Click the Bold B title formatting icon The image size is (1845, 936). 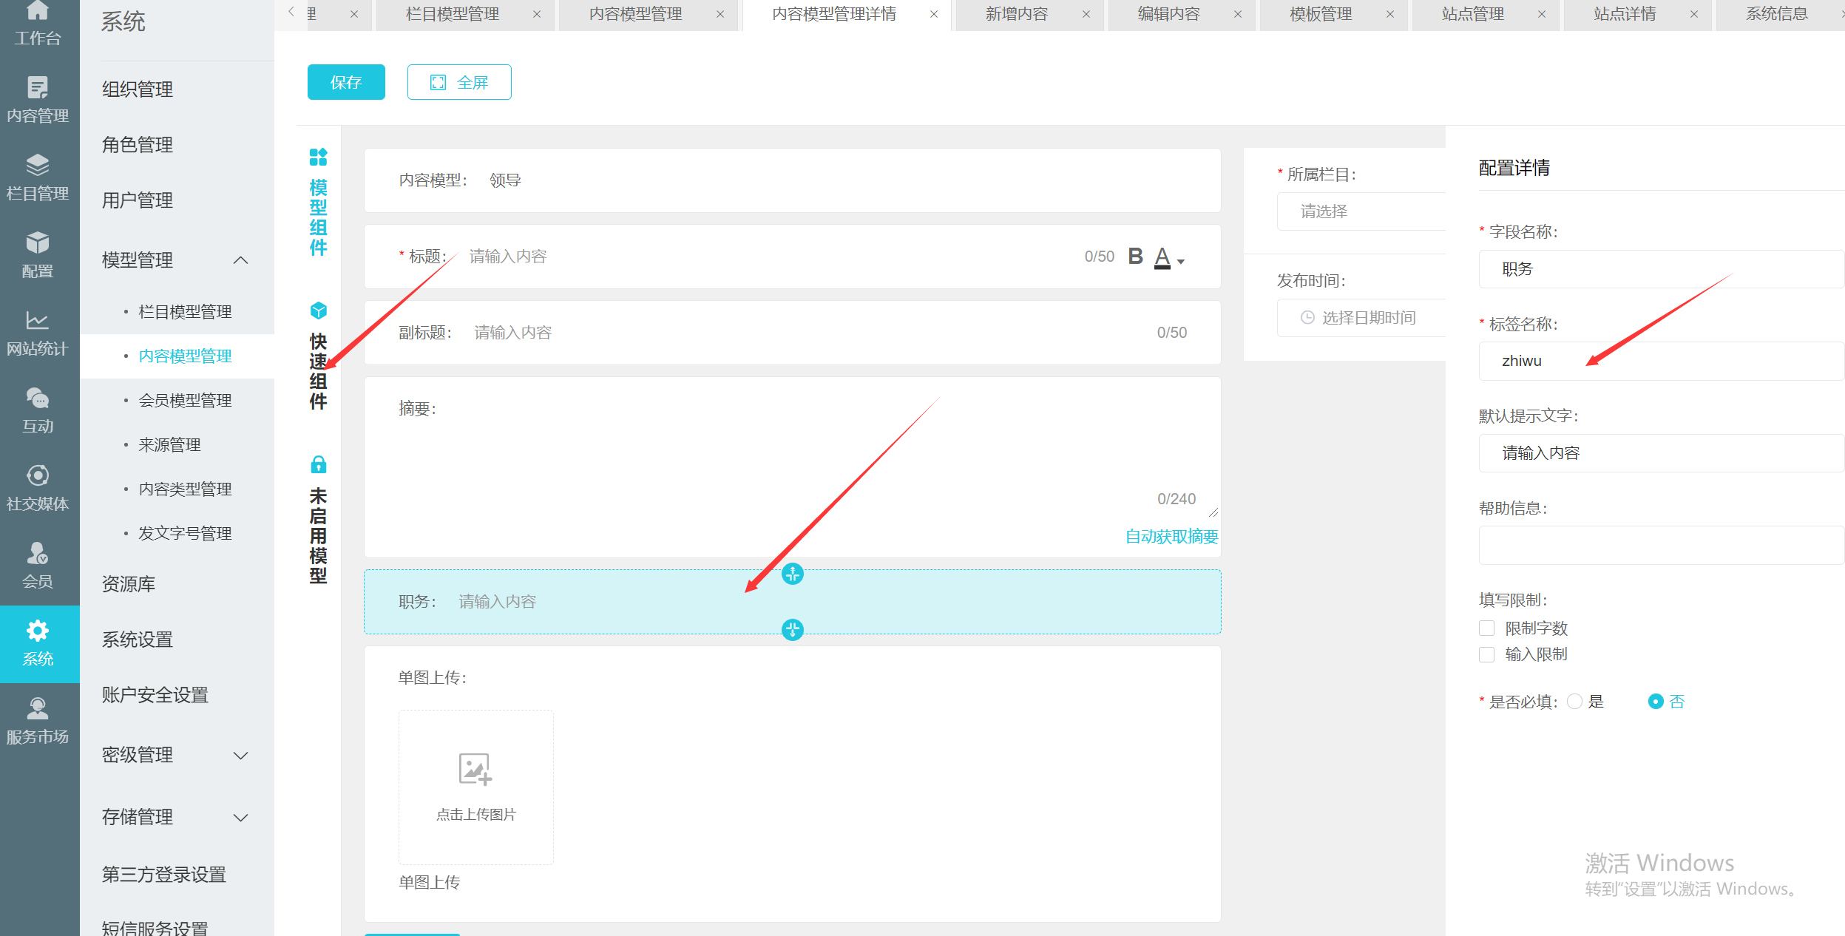point(1135,257)
